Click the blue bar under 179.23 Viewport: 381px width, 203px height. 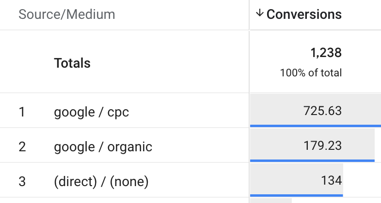tap(312, 160)
